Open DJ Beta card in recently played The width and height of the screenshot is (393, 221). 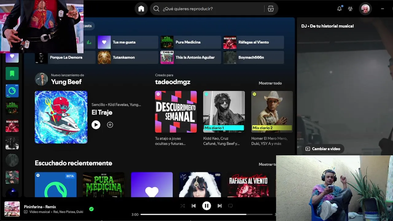56,184
